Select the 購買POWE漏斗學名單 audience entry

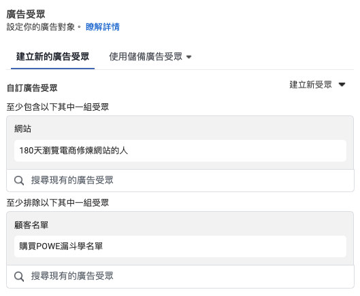[x=180, y=246]
